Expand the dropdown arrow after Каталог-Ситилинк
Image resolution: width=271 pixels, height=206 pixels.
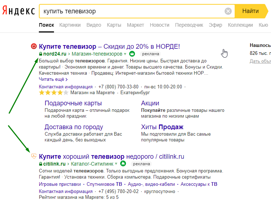(x=116, y=164)
